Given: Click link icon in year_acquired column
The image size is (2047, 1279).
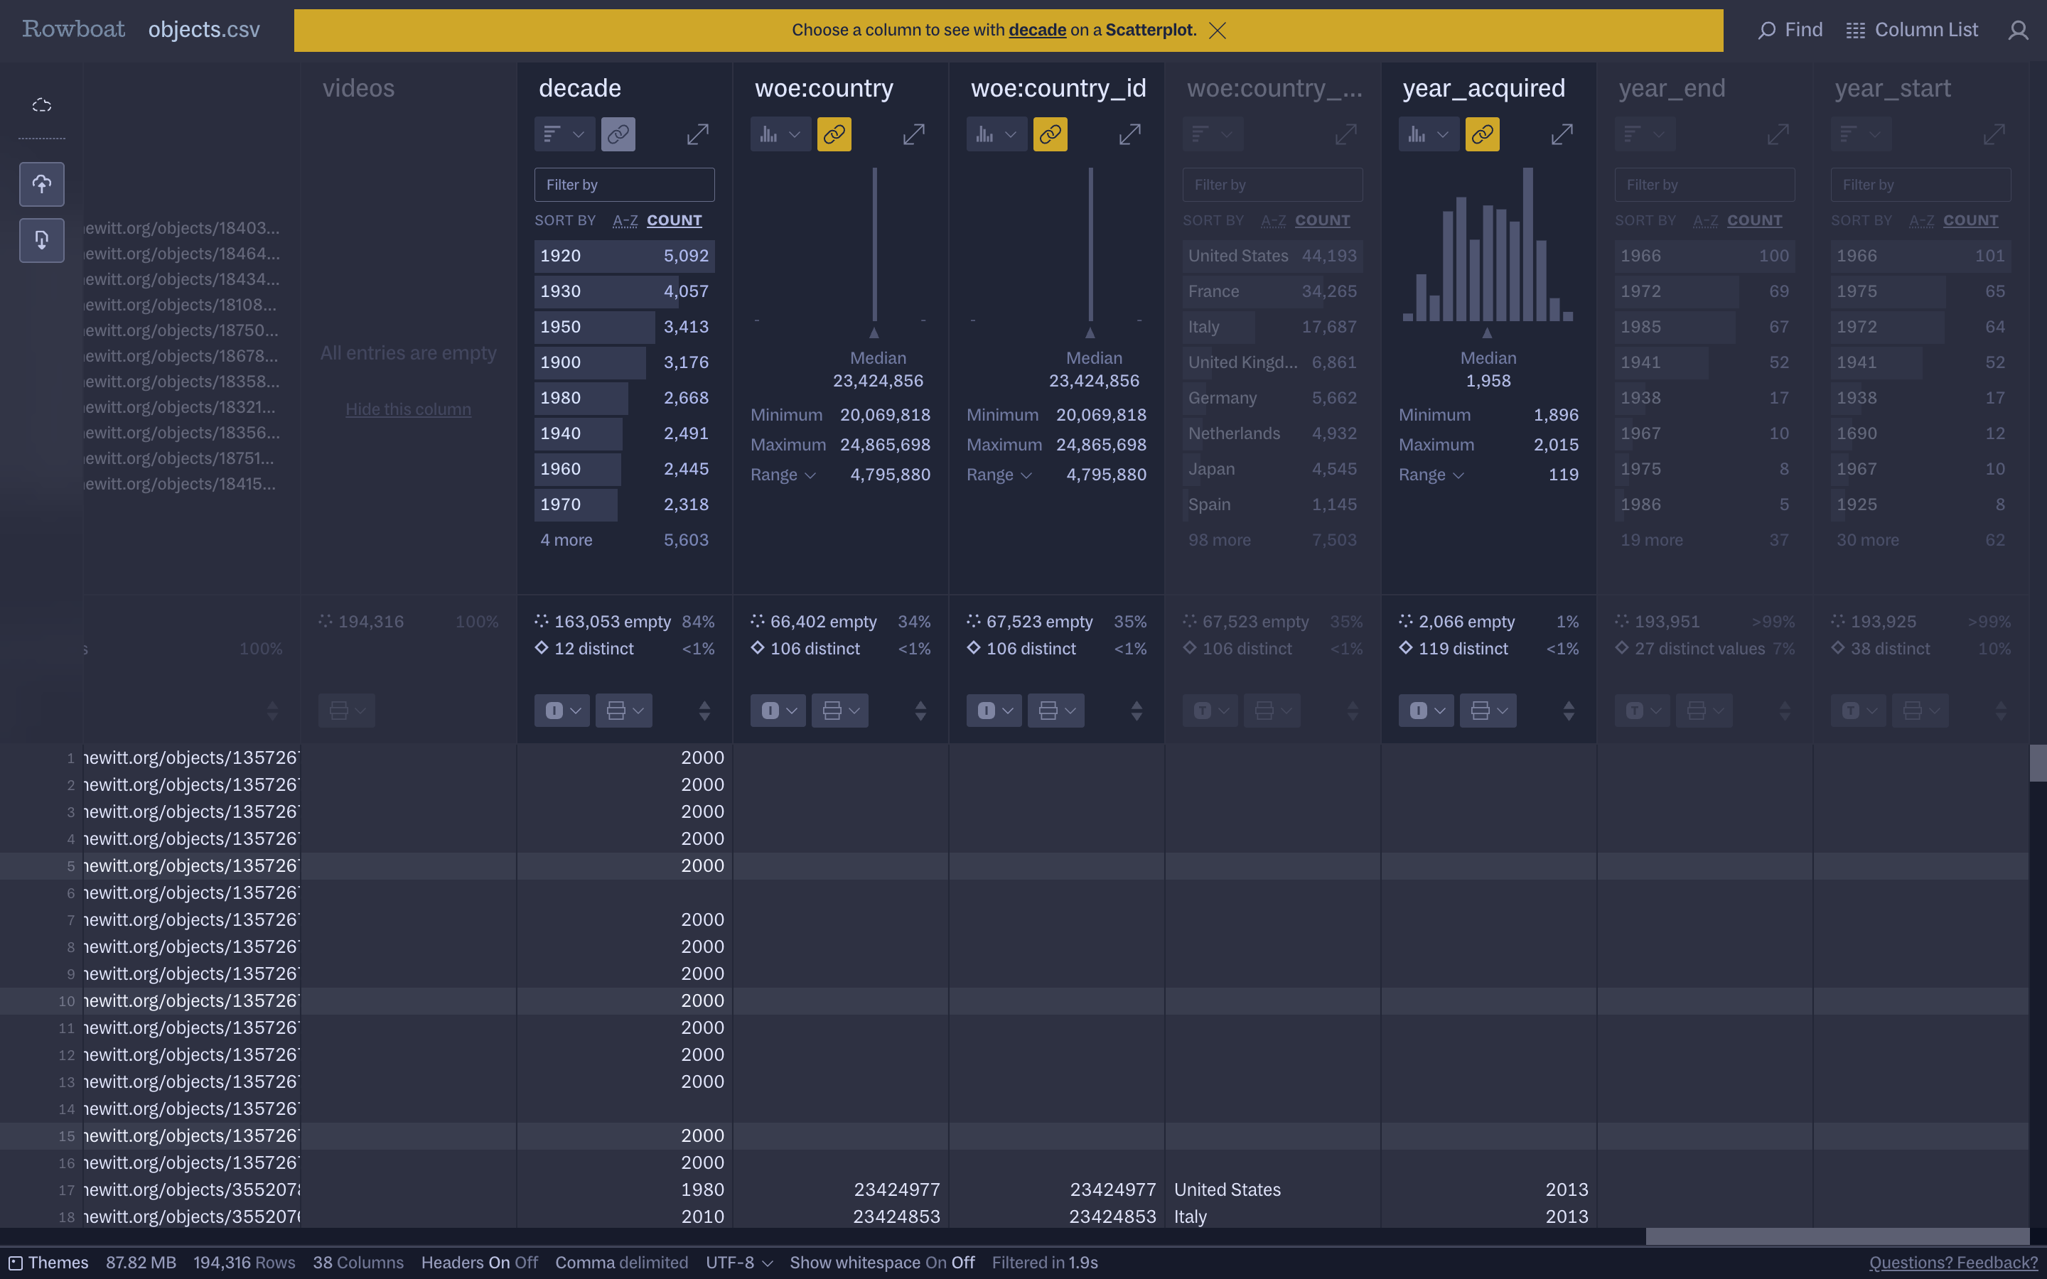Looking at the screenshot, I should click(1481, 134).
